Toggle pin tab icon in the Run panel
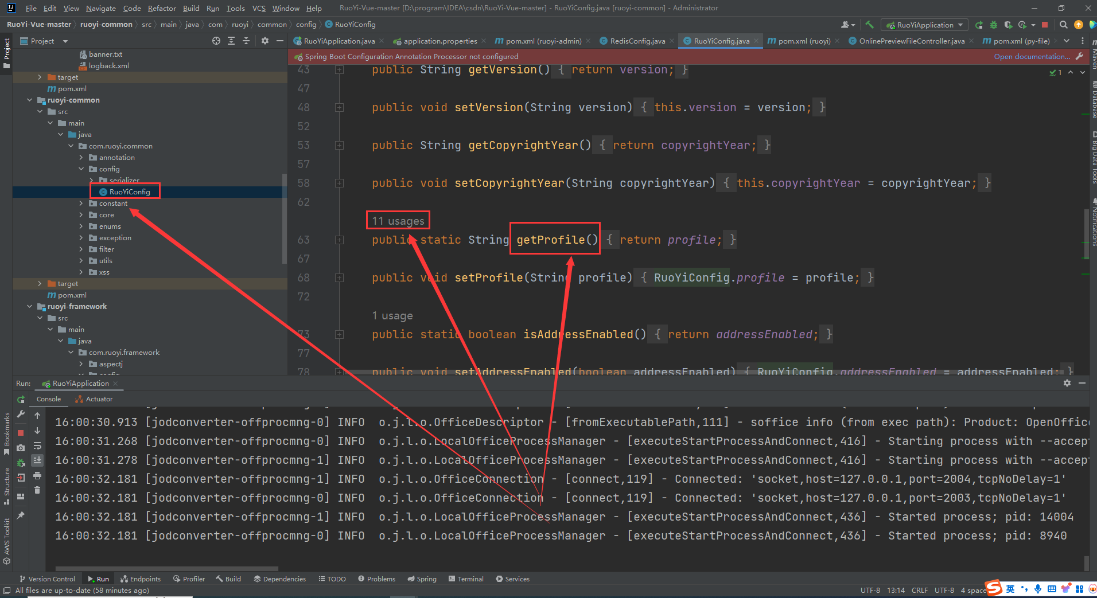This screenshot has width=1097, height=598. [21, 515]
